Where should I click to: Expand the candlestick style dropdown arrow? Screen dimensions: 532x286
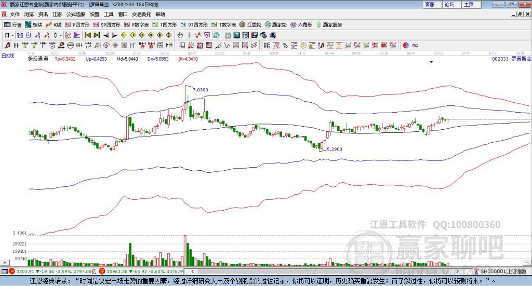[x=61, y=35]
